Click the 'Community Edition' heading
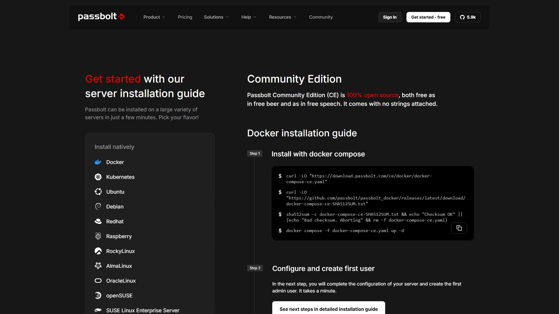The height and width of the screenshot is (314, 559). pos(294,79)
